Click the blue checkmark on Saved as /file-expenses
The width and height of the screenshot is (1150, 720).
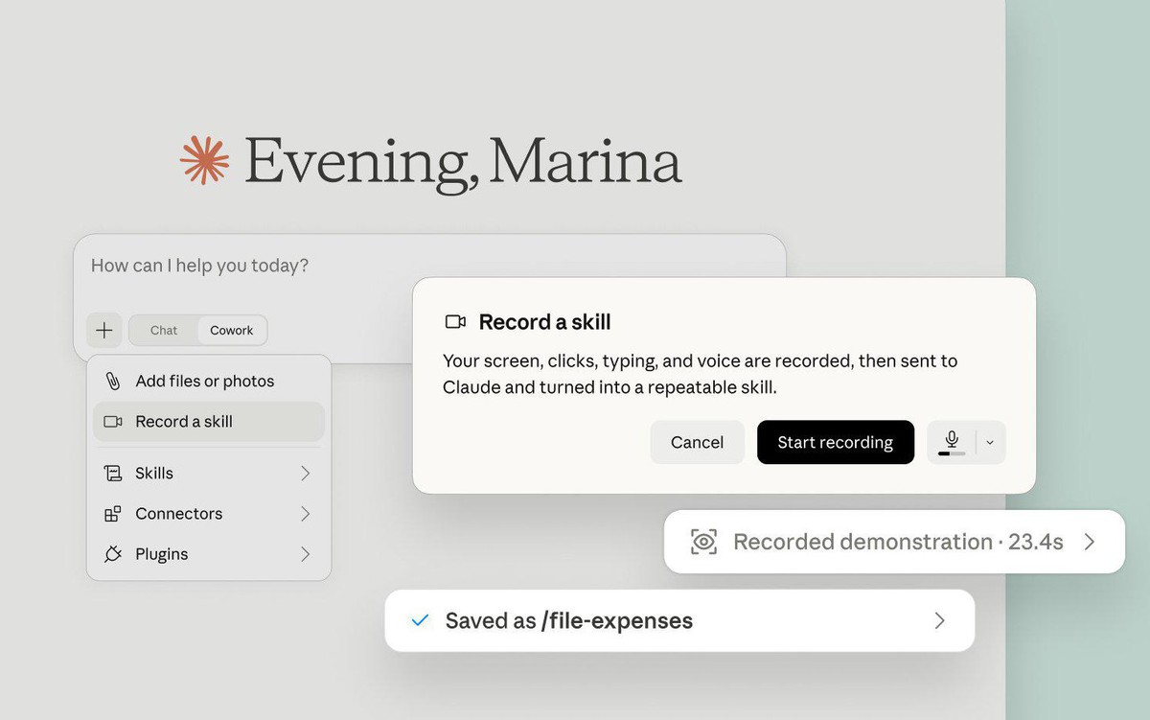point(420,620)
